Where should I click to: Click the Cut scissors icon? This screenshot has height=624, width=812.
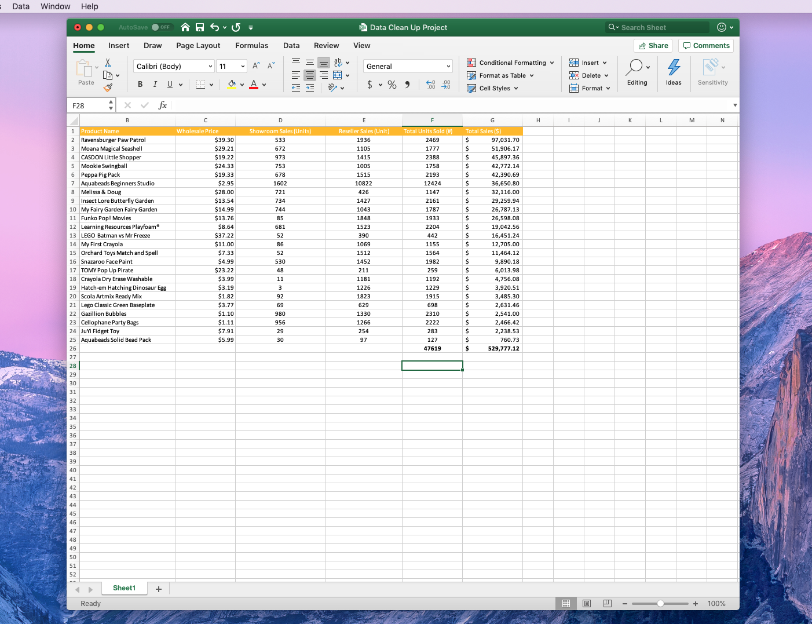(x=108, y=63)
